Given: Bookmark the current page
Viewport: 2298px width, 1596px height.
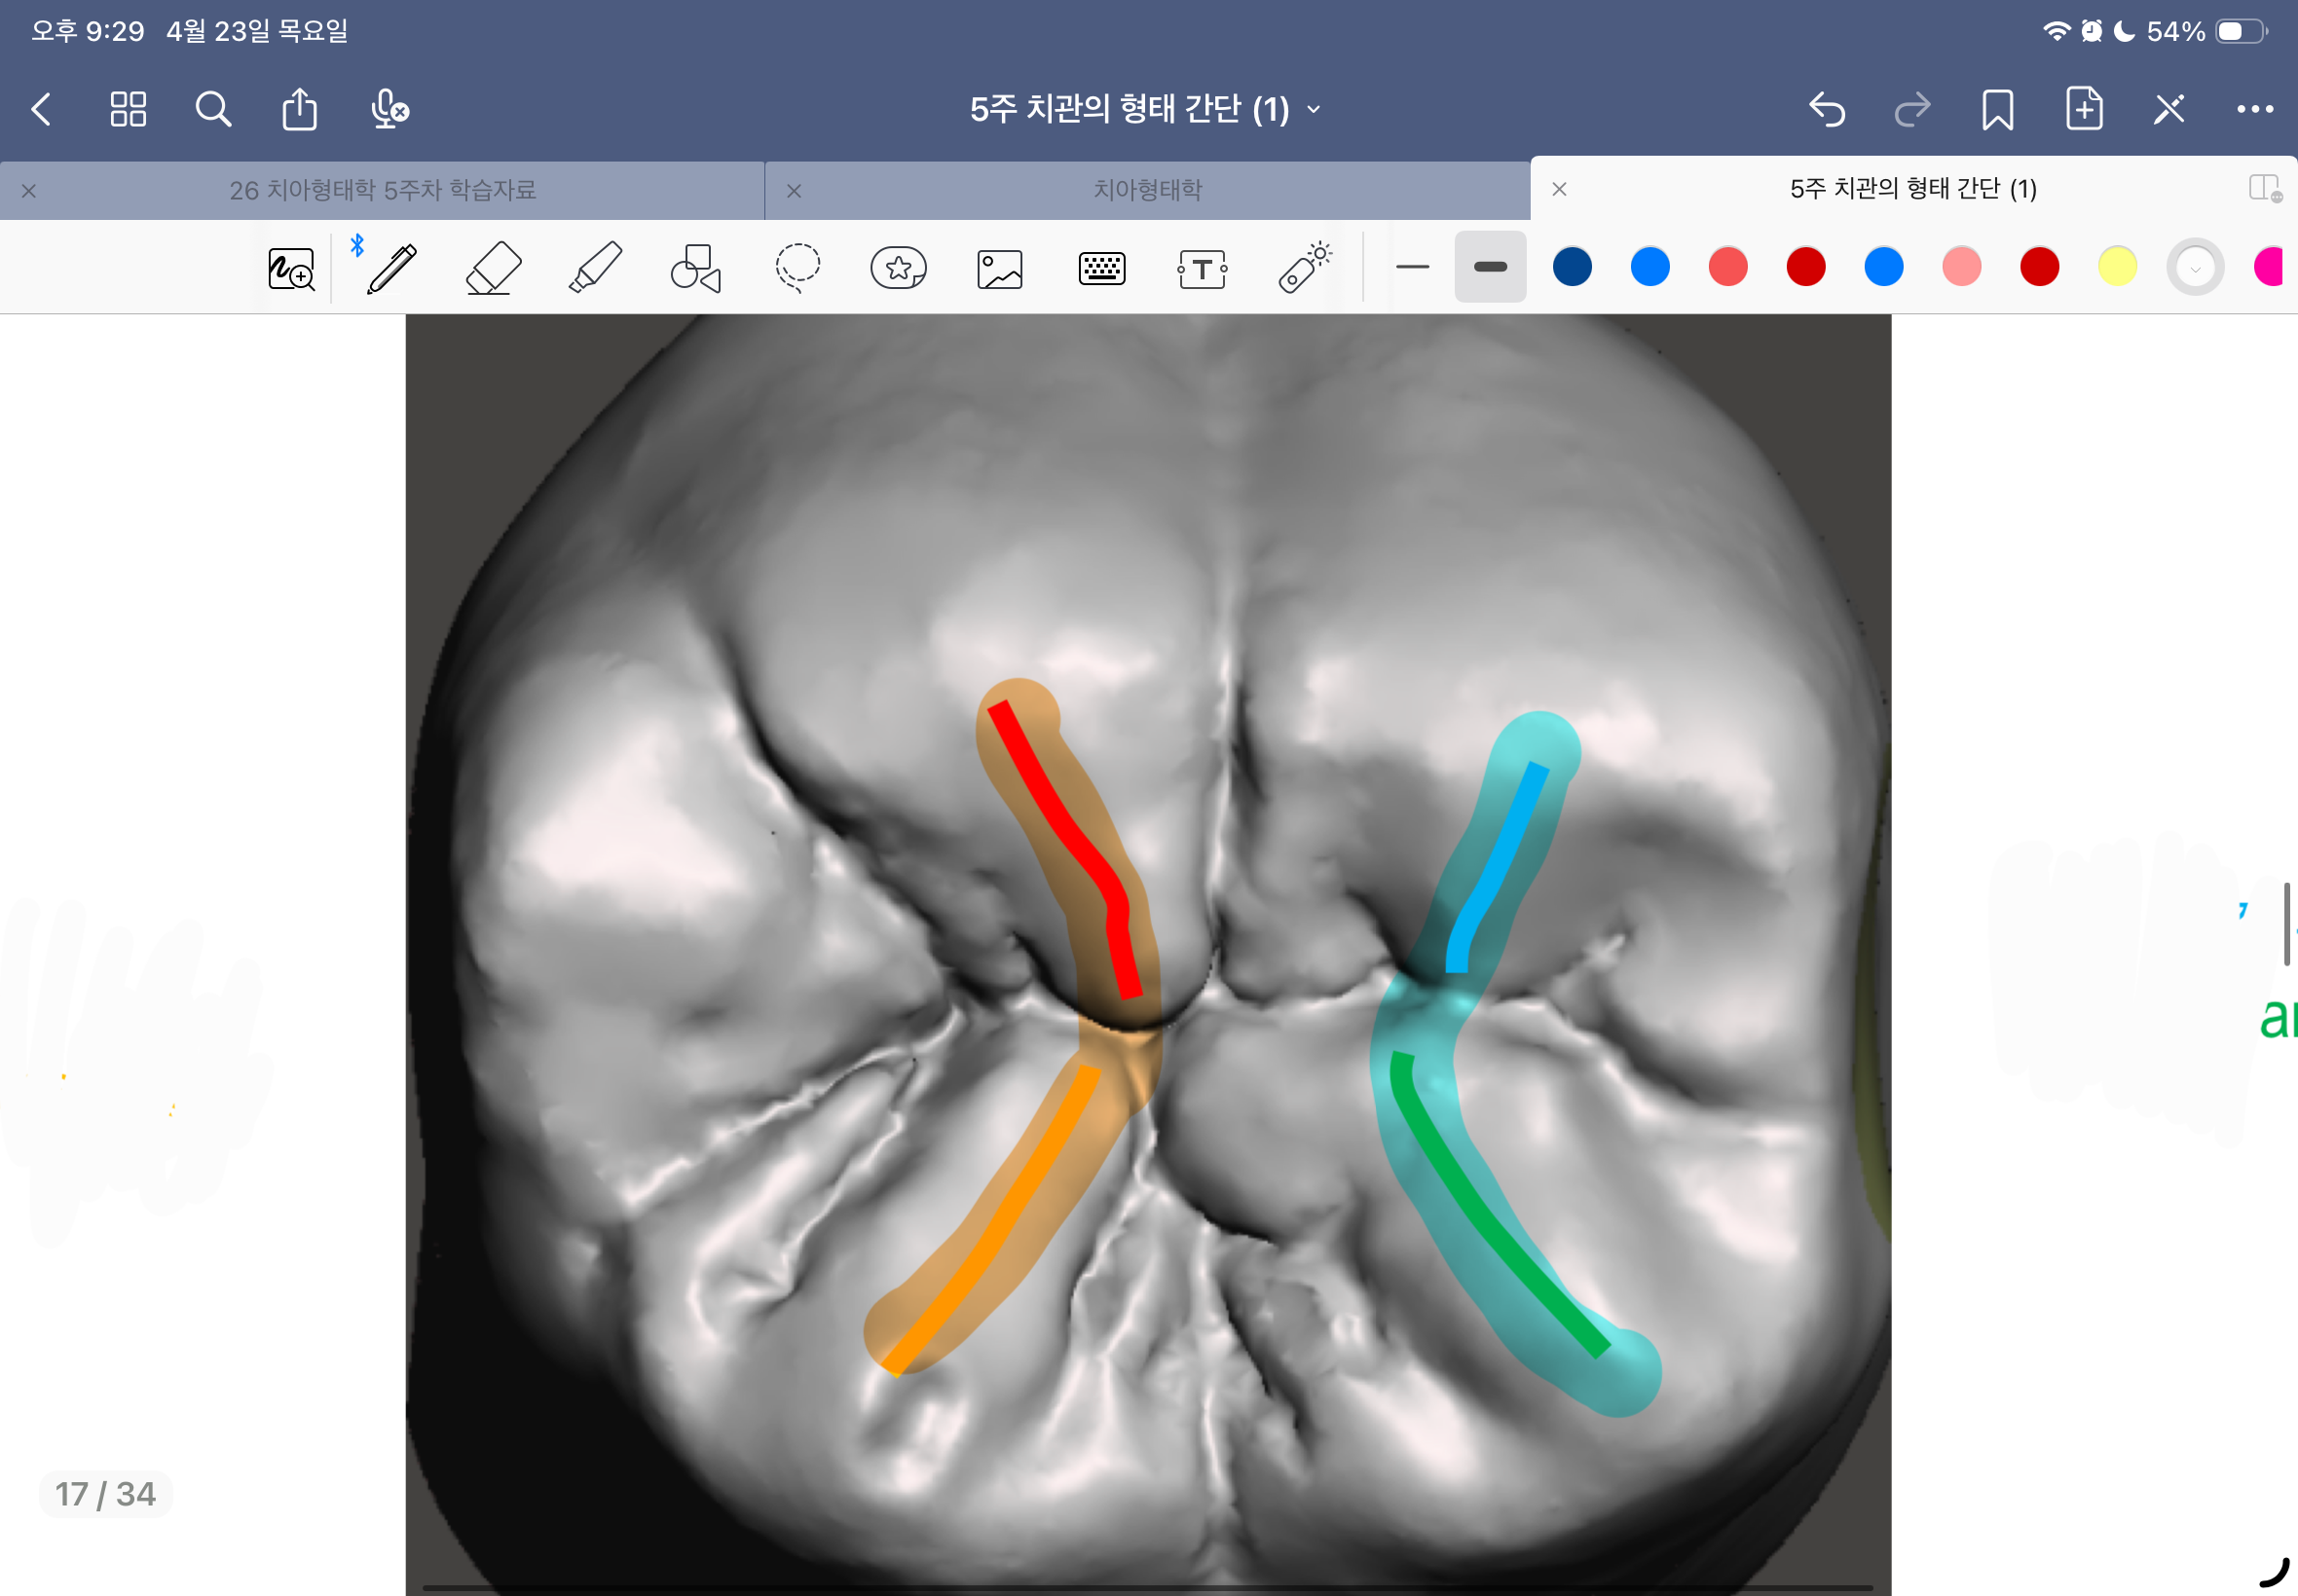Looking at the screenshot, I should [1997, 109].
